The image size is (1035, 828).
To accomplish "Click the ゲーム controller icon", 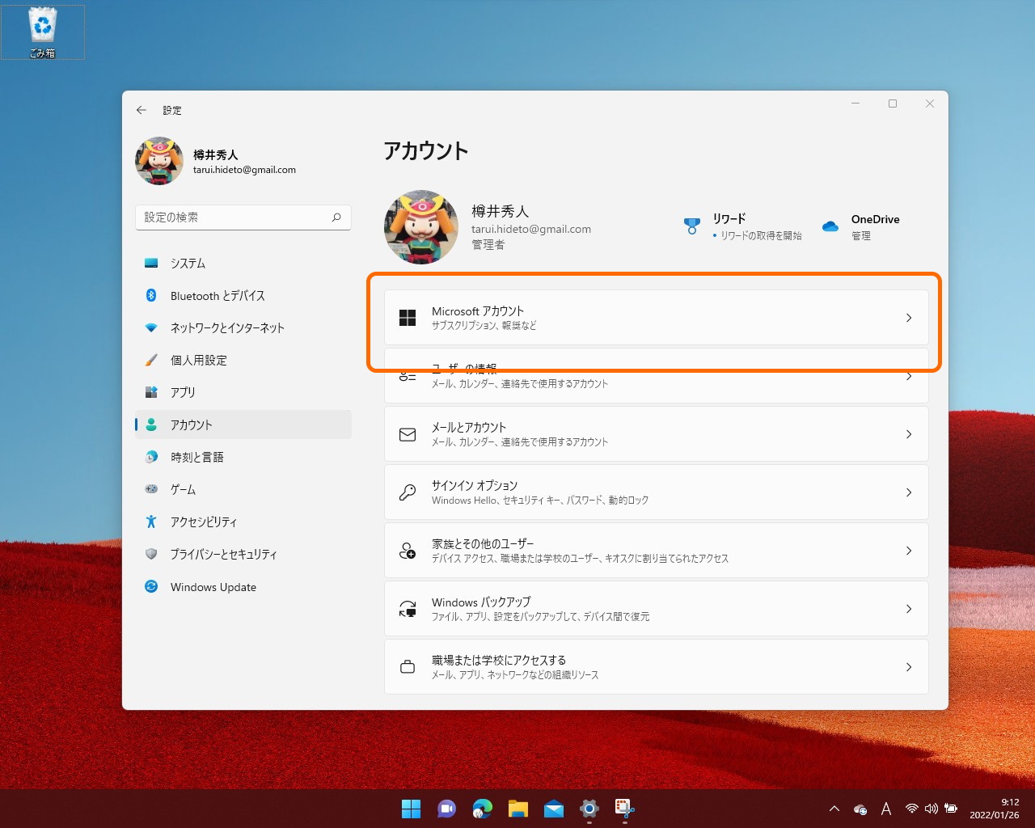I will click(x=151, y=489).
